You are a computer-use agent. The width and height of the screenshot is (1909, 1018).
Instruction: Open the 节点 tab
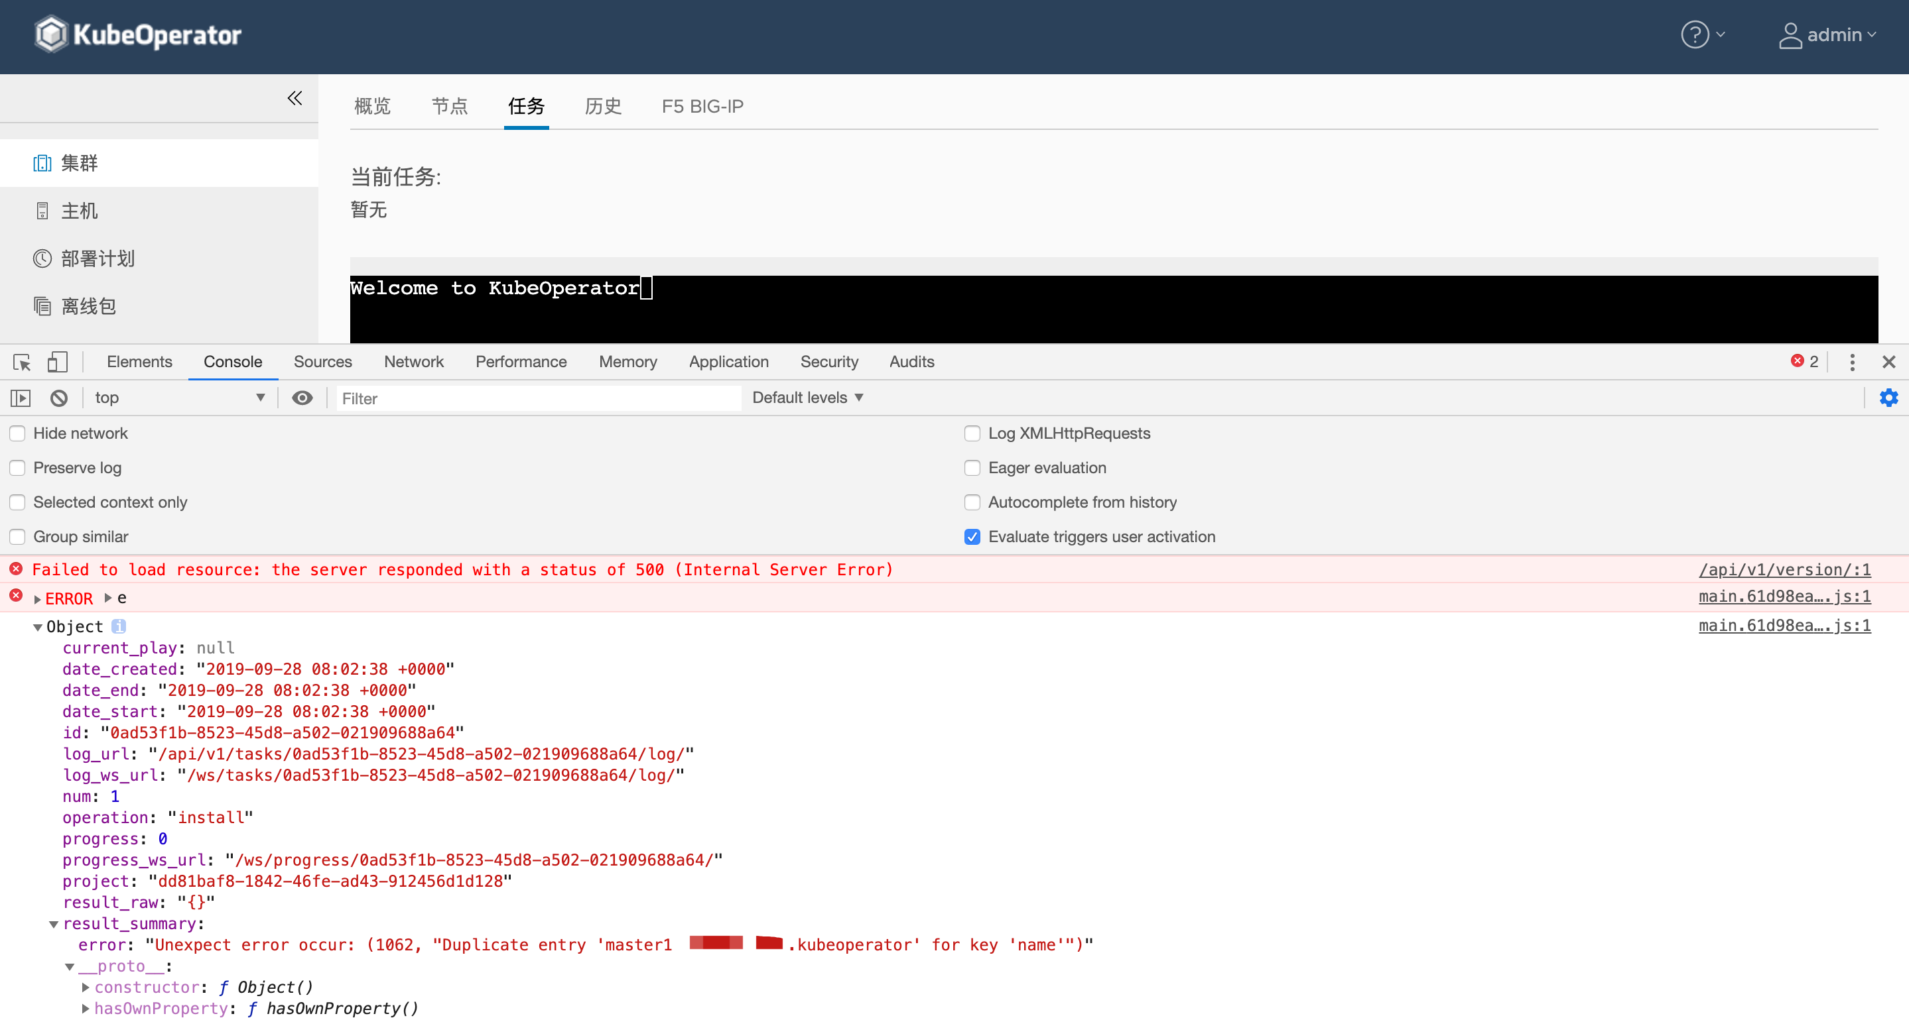point(449,107)
